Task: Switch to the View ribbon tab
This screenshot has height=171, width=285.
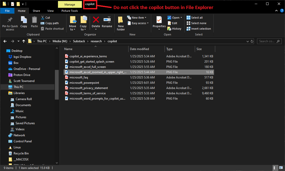Action: [x=50, y=11]
